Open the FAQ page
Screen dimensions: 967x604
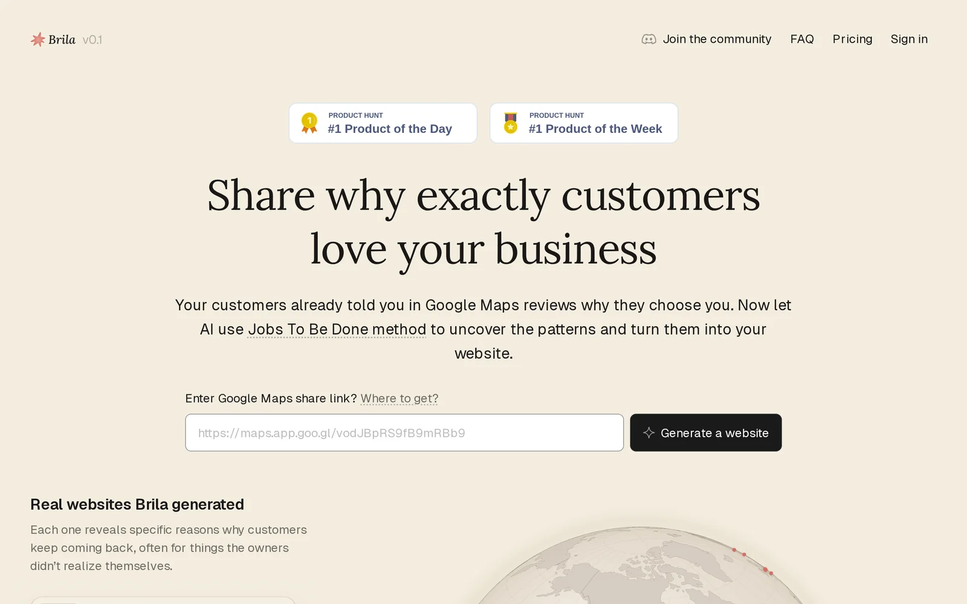(802, 39)
